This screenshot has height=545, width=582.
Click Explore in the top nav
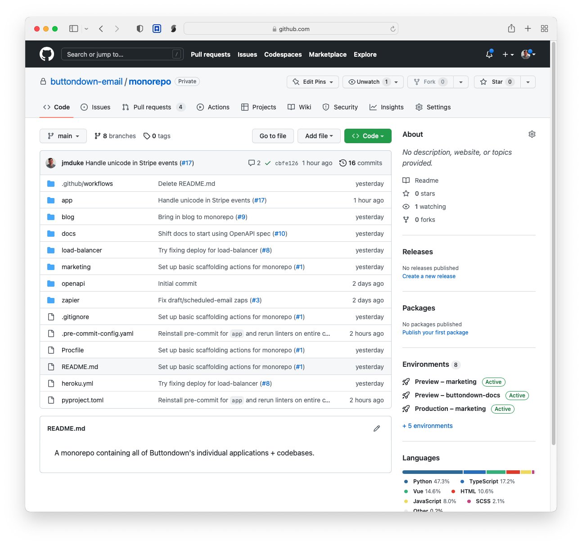365,54
